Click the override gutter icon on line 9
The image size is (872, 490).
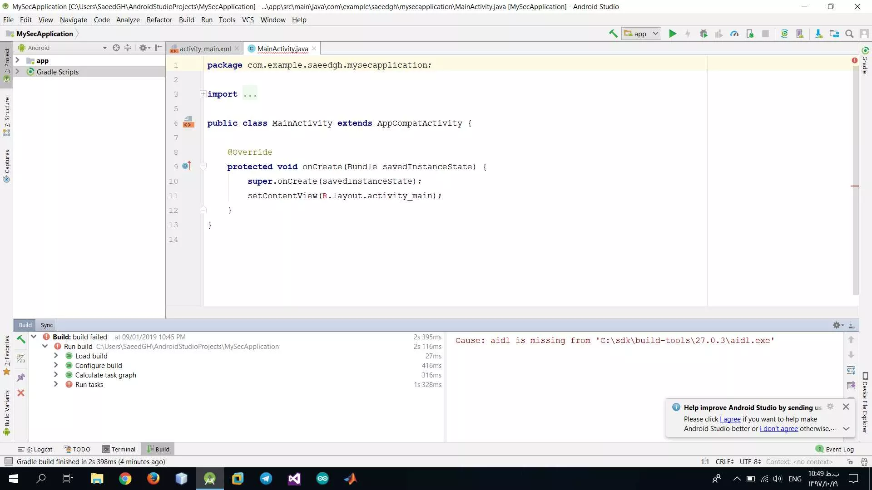pyautogui.click(x=187, y=166)
